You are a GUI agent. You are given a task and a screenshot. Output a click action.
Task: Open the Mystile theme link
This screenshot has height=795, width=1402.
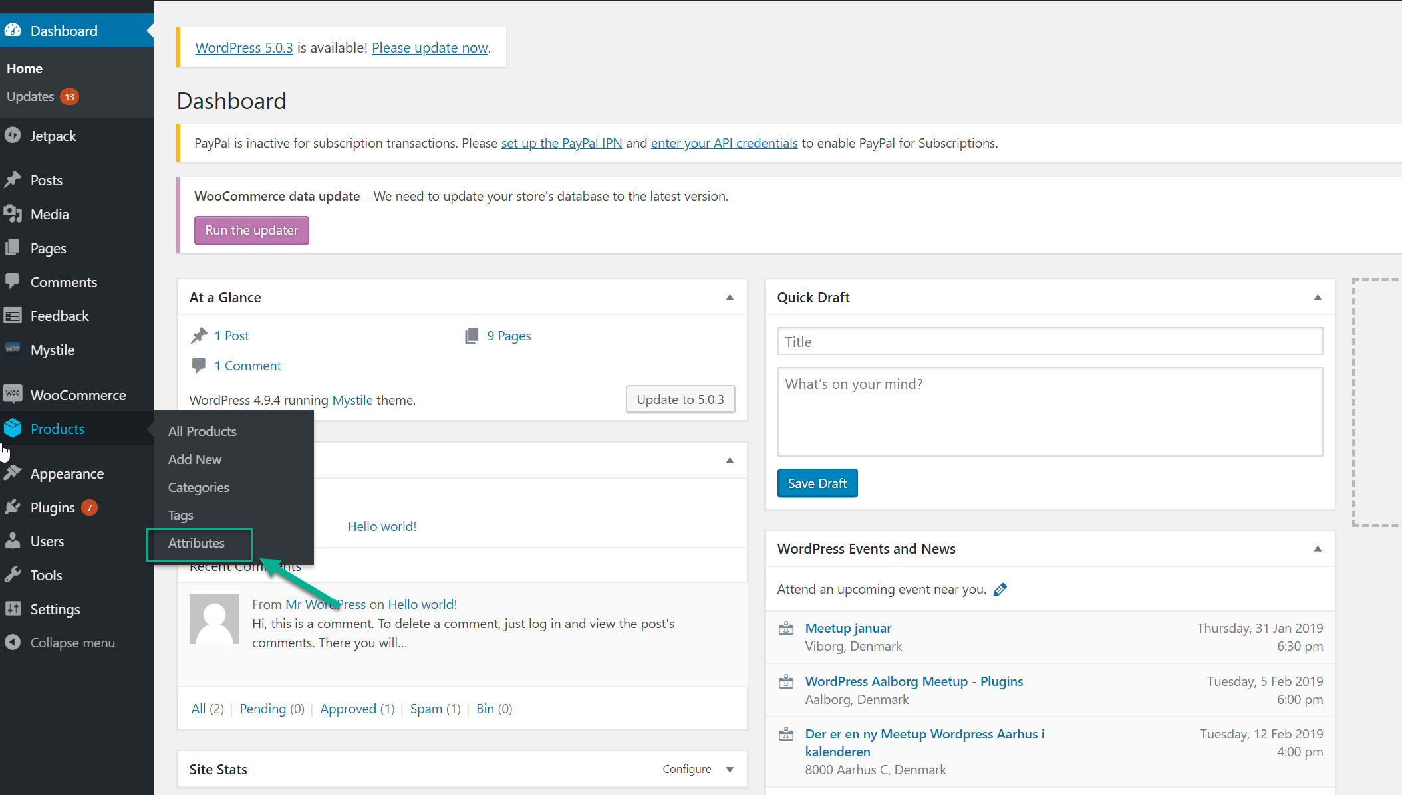[x=352, y=400]
